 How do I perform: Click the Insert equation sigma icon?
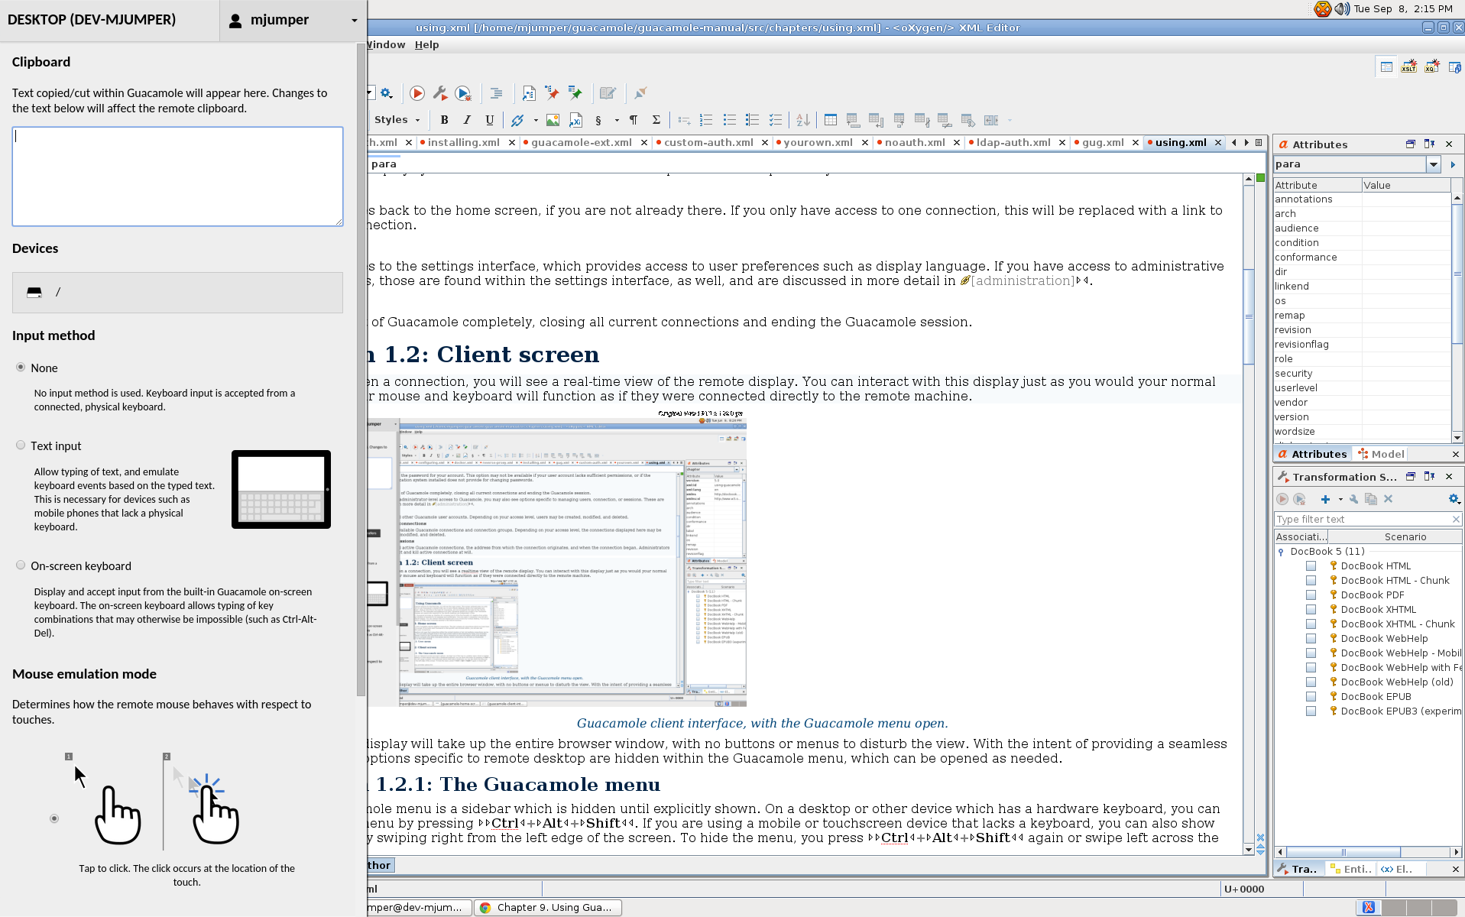(656, 120)
